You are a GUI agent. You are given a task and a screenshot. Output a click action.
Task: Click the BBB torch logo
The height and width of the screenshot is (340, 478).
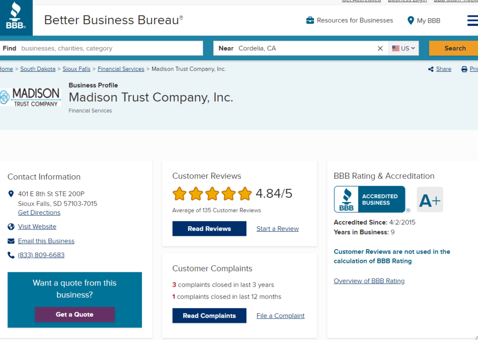point(16,17)
